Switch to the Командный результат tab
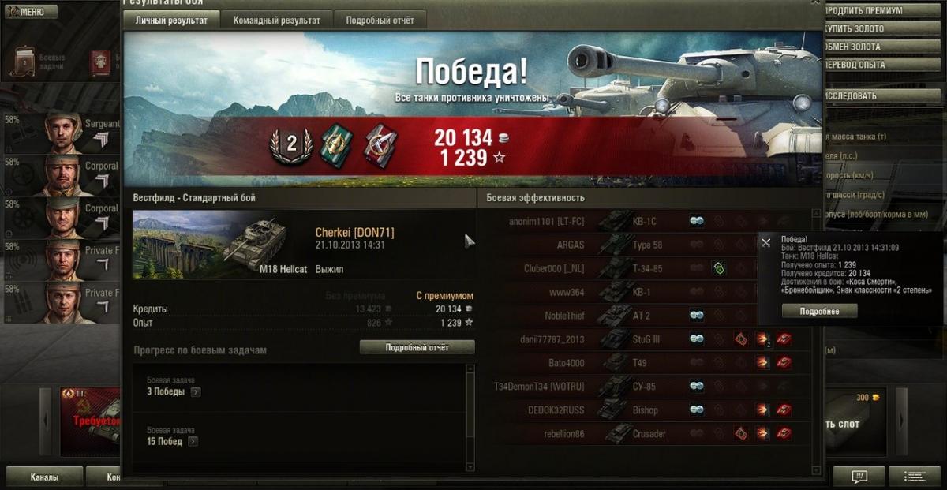Image resolution: width=947 pixels, height=490 pixels. pyautogui.click(x=277, y=21)
